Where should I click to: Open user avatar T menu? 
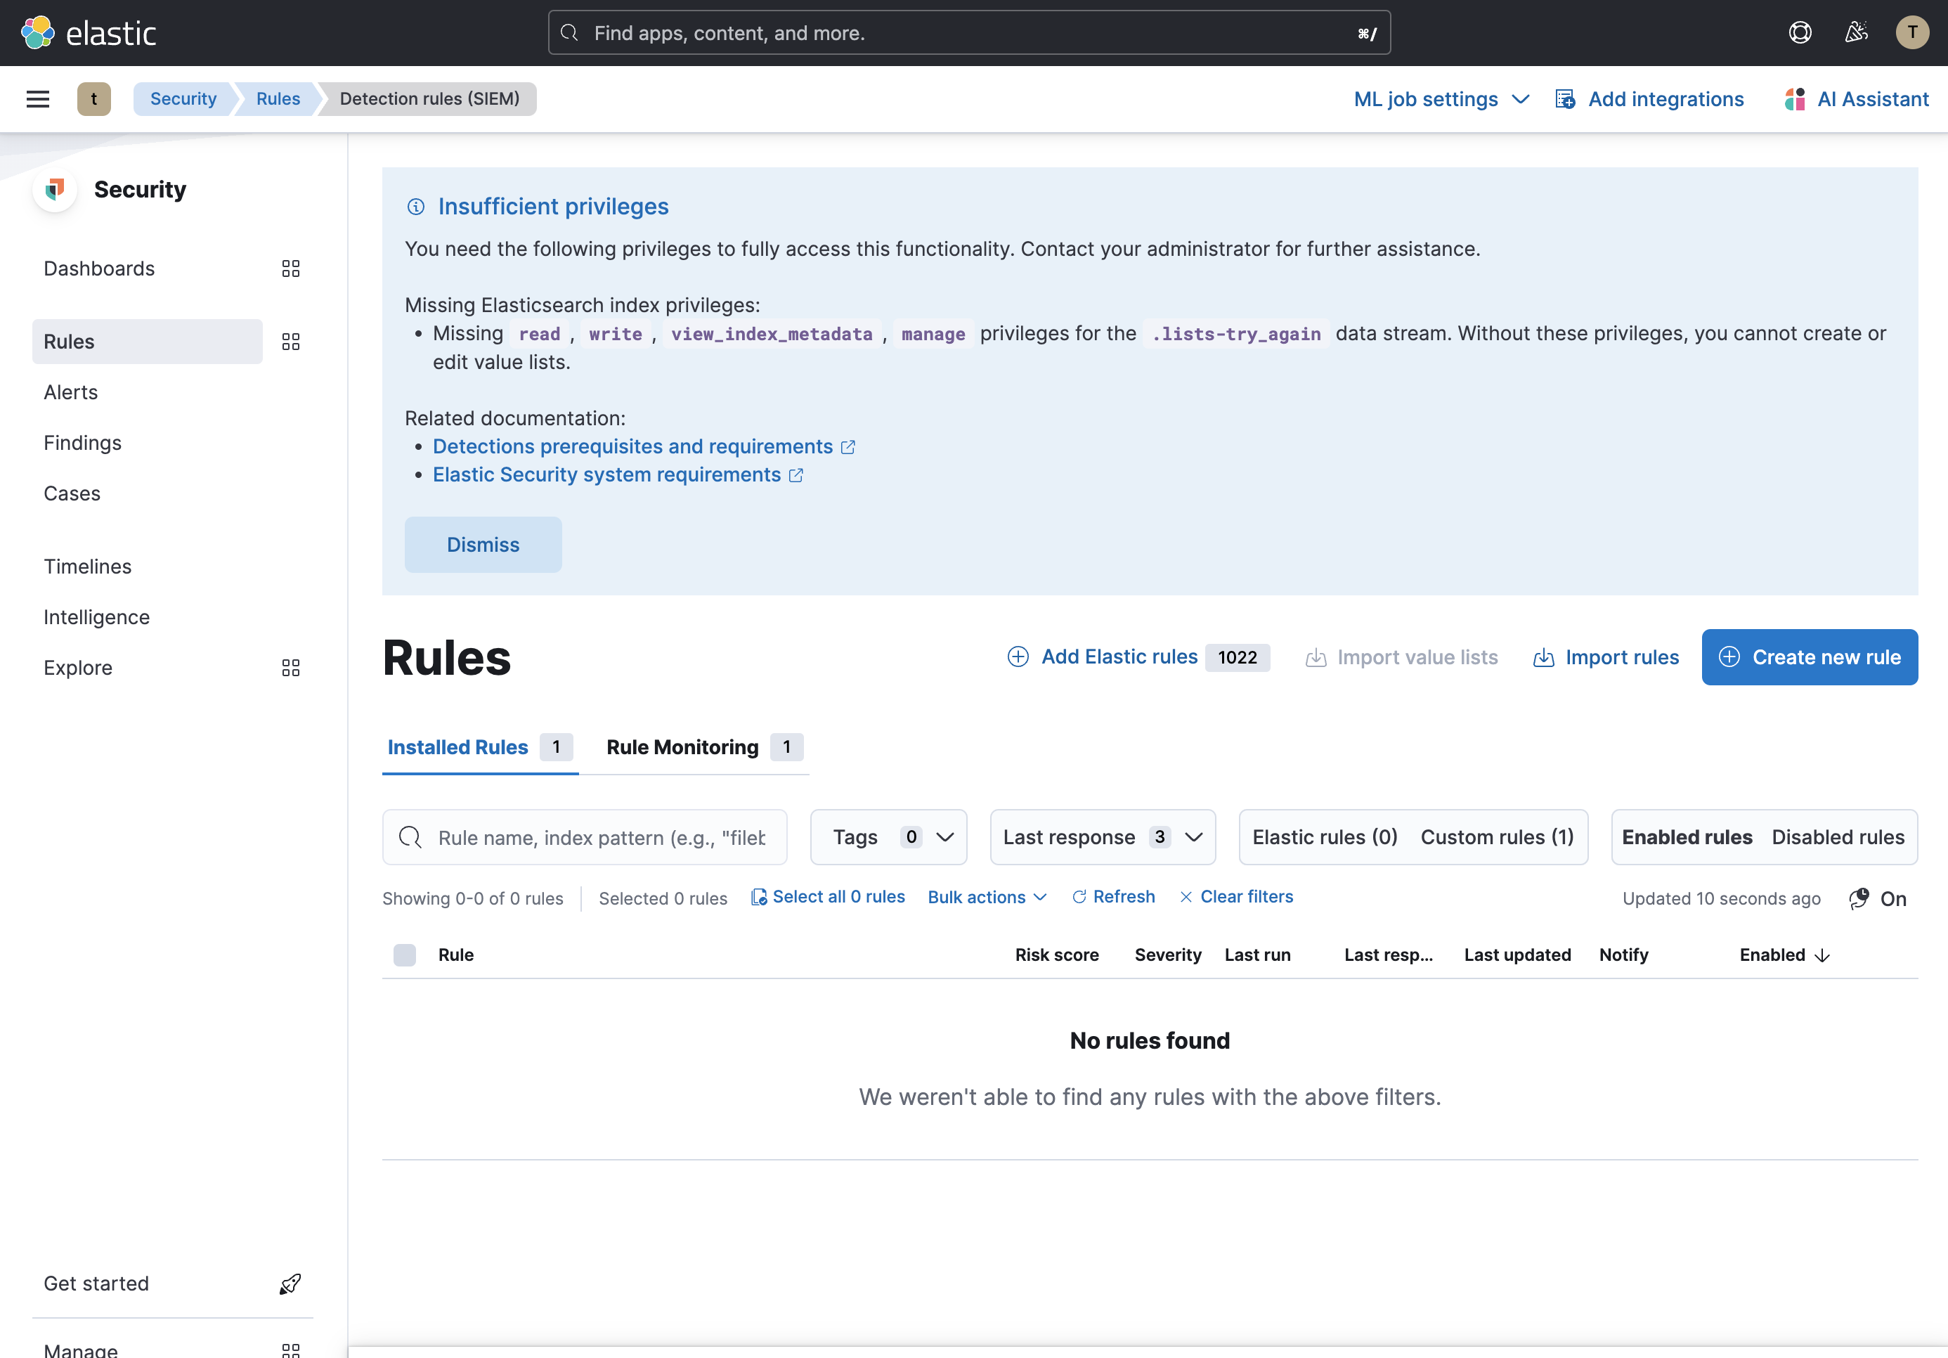(x=1912, y=33)
